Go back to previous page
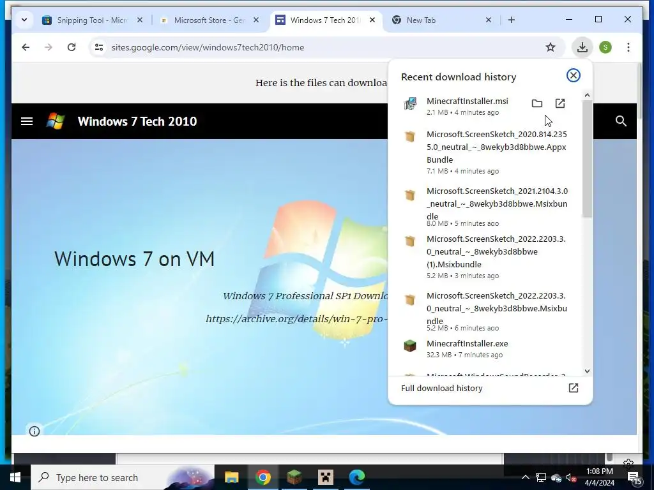 tap(26, 47)
